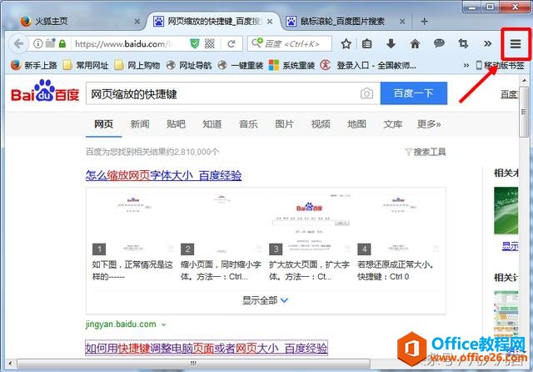This screenshot has height=372, width=533.
Task: Open 网址导航 bookmark
Action: [x=189, y=65]
